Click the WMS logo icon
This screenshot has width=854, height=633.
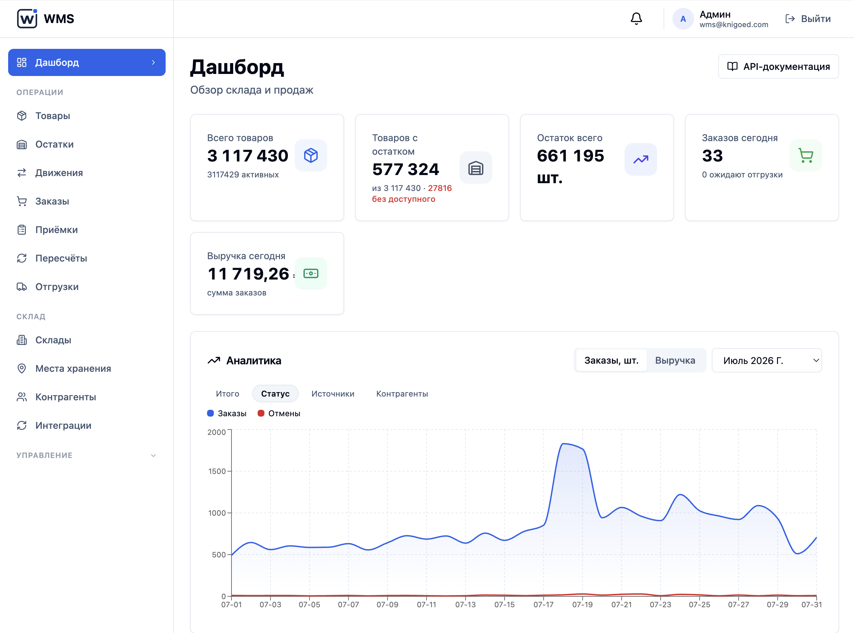[x=27, y=18]
